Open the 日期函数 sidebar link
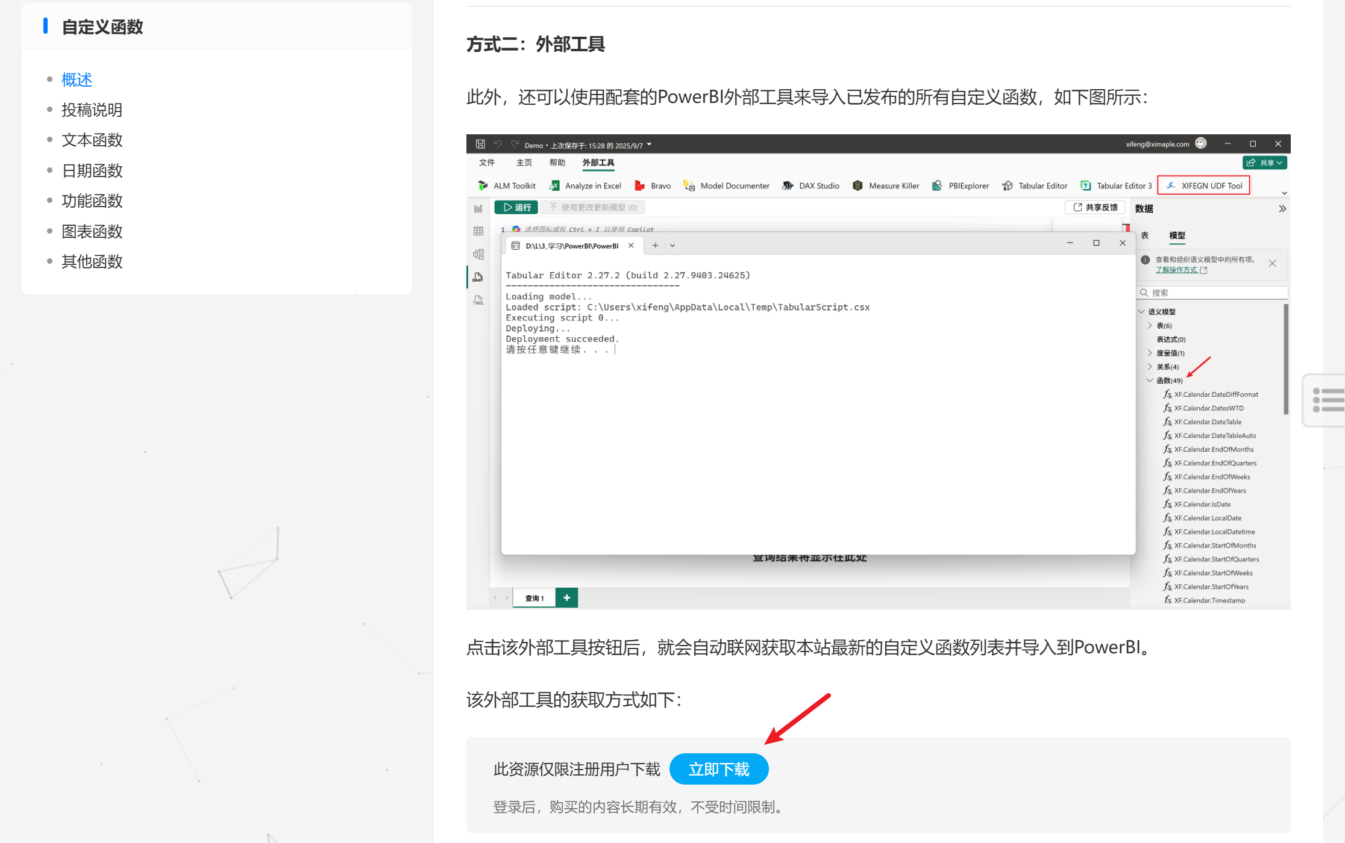The height and width of the screenshot is (843, 1345). [92, 170]
